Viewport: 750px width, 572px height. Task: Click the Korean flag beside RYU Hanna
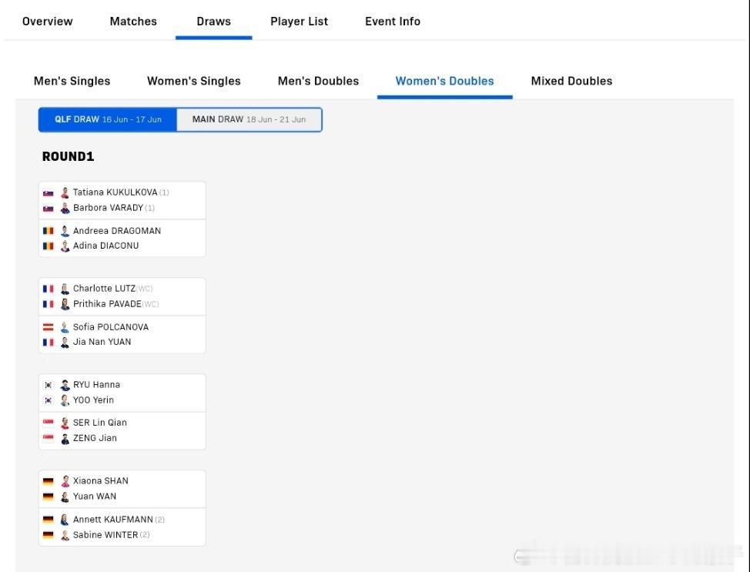49,385
